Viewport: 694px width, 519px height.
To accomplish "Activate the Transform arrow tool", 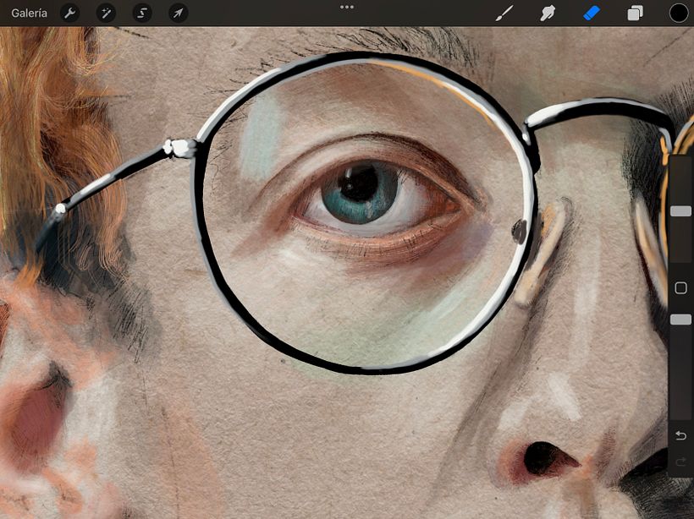I will [178, 13].
